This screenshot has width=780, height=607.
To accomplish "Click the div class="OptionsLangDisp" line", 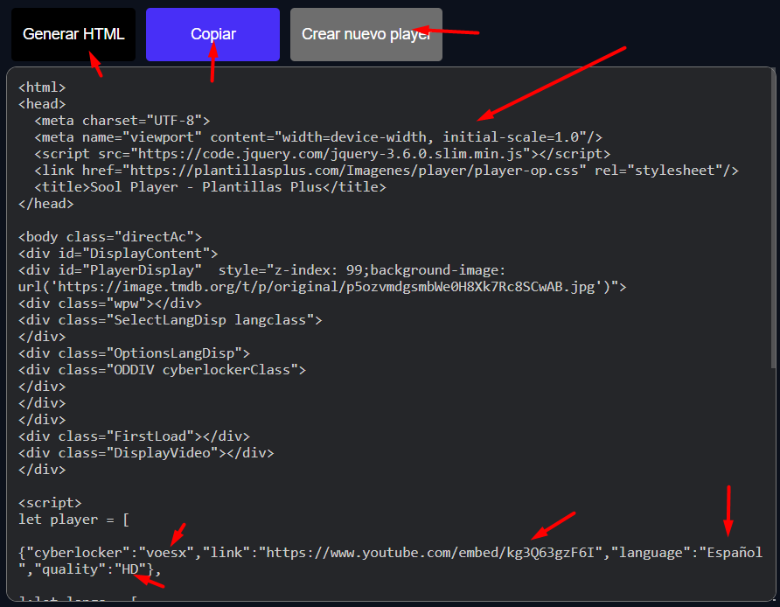I will tap(134, 353).
